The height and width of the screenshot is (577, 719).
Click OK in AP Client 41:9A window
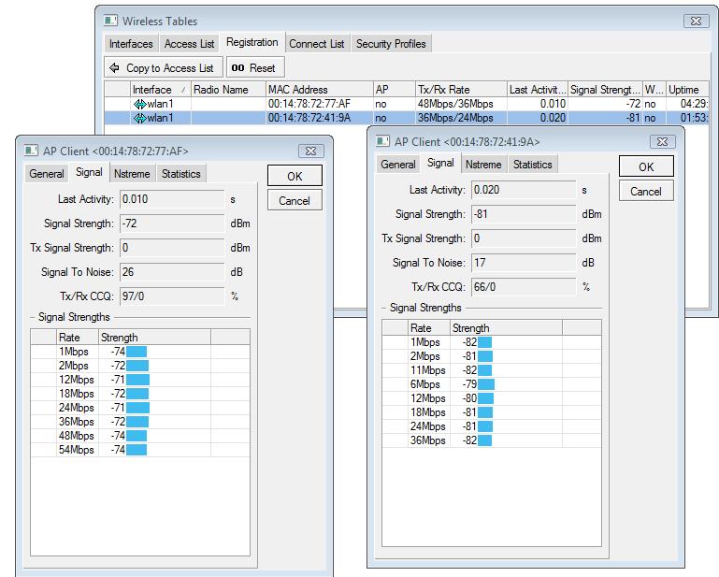647,166
